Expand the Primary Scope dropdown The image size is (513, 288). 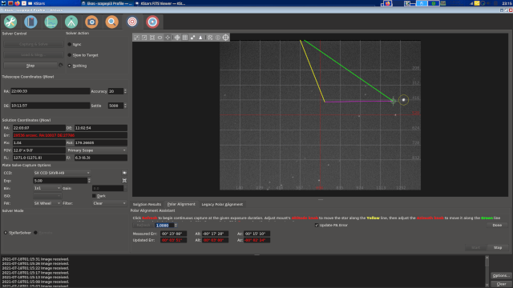pyautogui.click(x=97, y=150)
